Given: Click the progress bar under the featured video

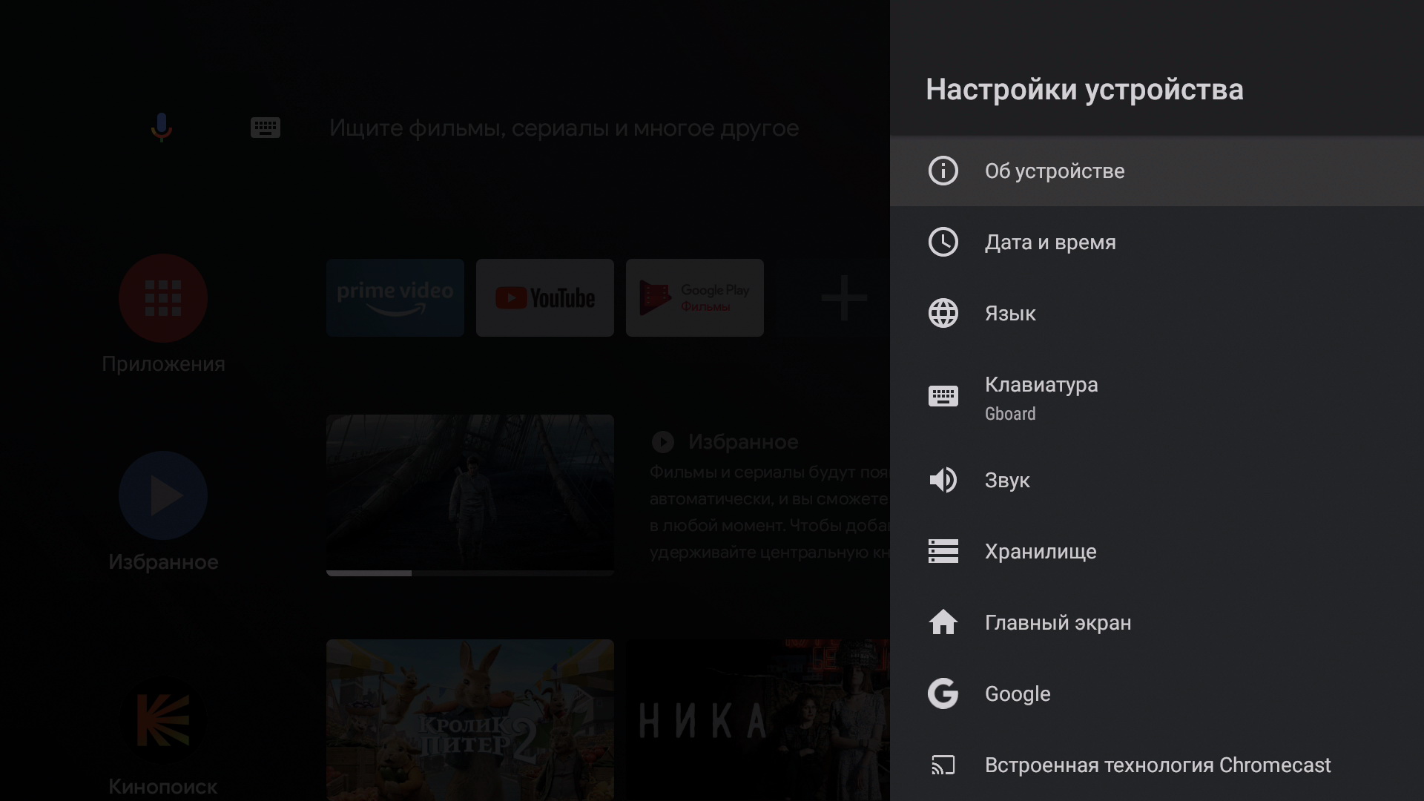Looking at the screenshot, I should [x=469, y=573].
